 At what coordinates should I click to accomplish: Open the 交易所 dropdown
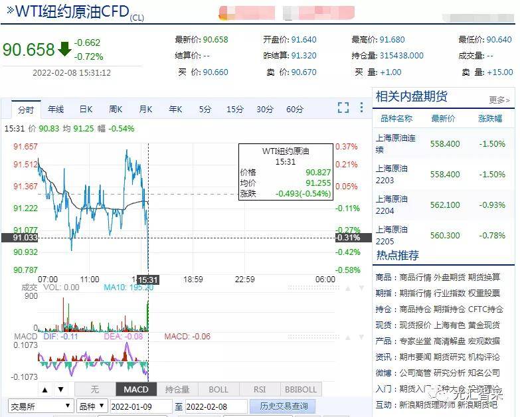click(x=40, y=406)
